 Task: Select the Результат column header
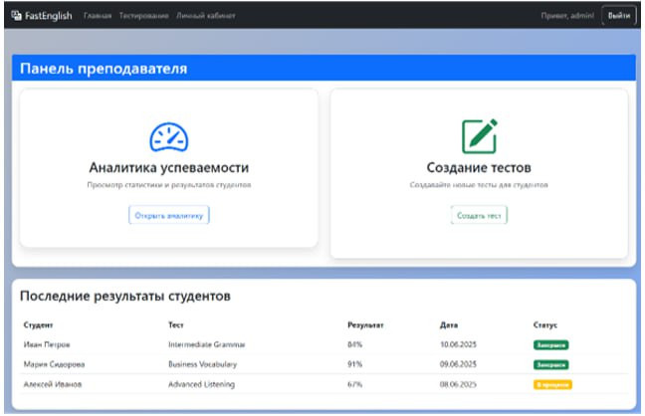pyautogui.click(x=365, y=325)
